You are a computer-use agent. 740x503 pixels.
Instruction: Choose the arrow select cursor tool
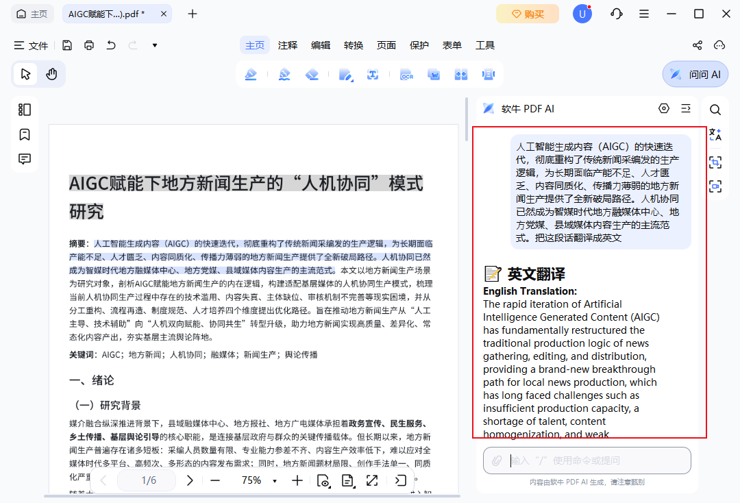tap(25, 74)
